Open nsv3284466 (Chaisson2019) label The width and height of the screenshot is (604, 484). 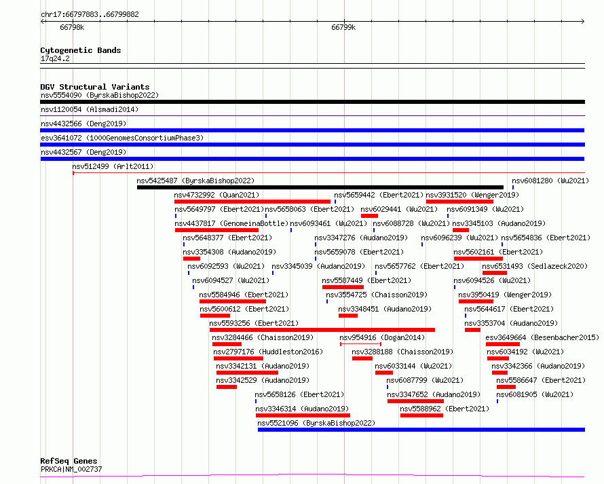coord(263,337)
